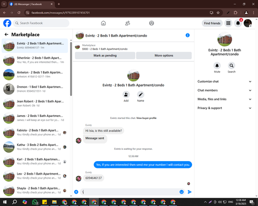Open Karl conversation in chat list
Viewport: 258px width, 206px height.
pos(35,162)
